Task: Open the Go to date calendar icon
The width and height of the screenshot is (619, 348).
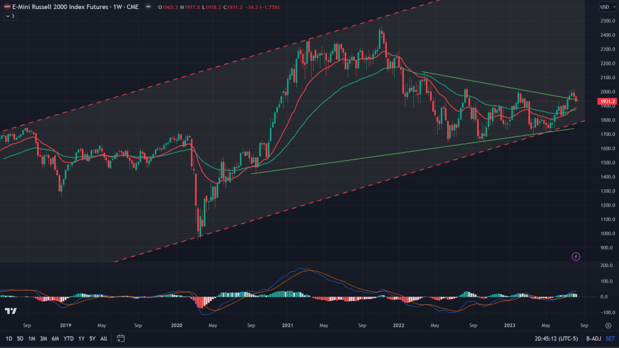Action: coord(120,338)
